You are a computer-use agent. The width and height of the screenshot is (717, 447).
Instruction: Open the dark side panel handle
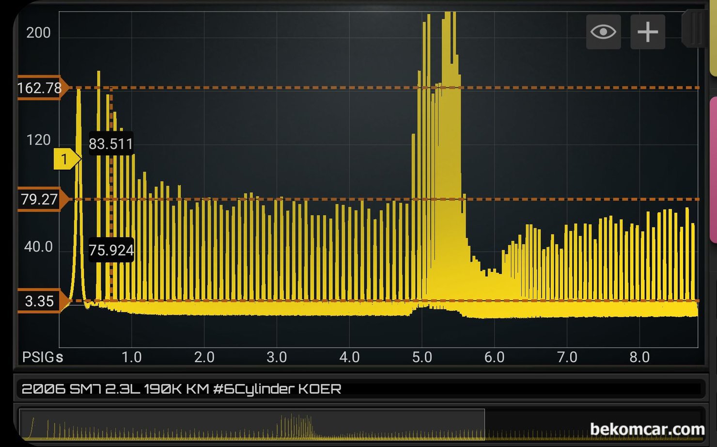pos(693,29)
